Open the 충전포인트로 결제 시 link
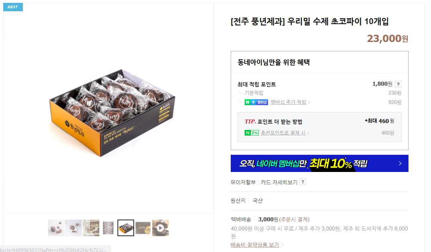This screenshot has width=431, height=252. tap(283, 133)
